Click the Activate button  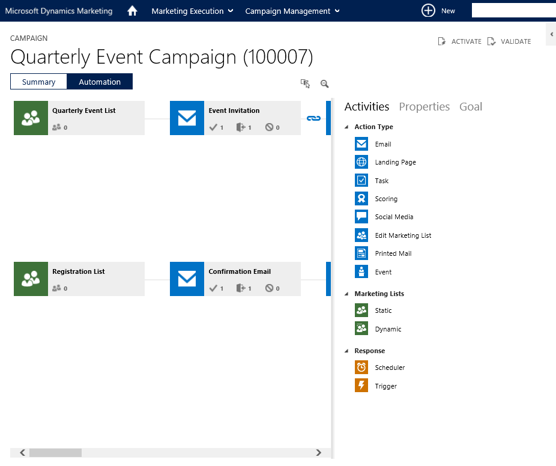click(x=460, y=41)
